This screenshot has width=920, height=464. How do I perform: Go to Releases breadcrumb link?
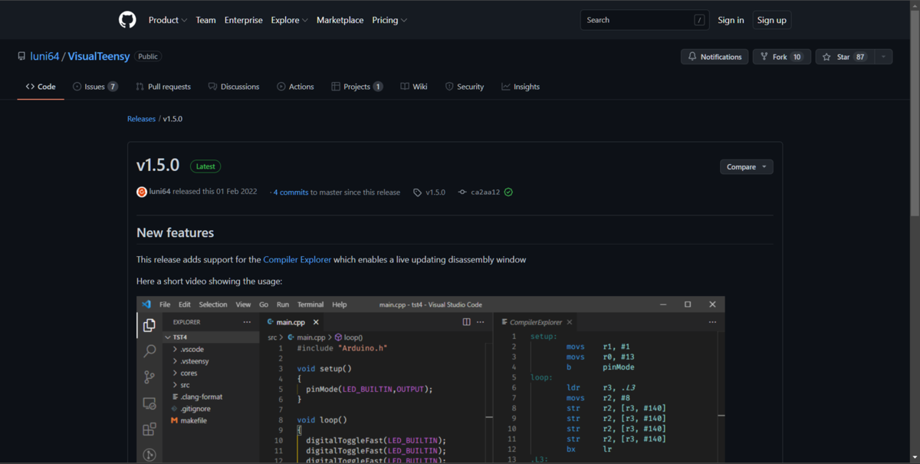coord(141,119)
